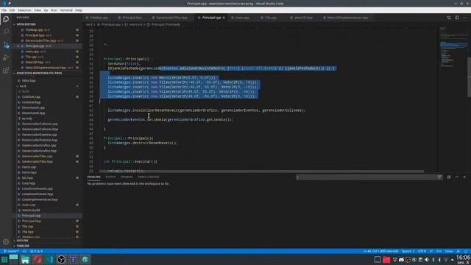Expand the Outline section
This screenshot has width=471, height=265.
click(x=22, y=241)
